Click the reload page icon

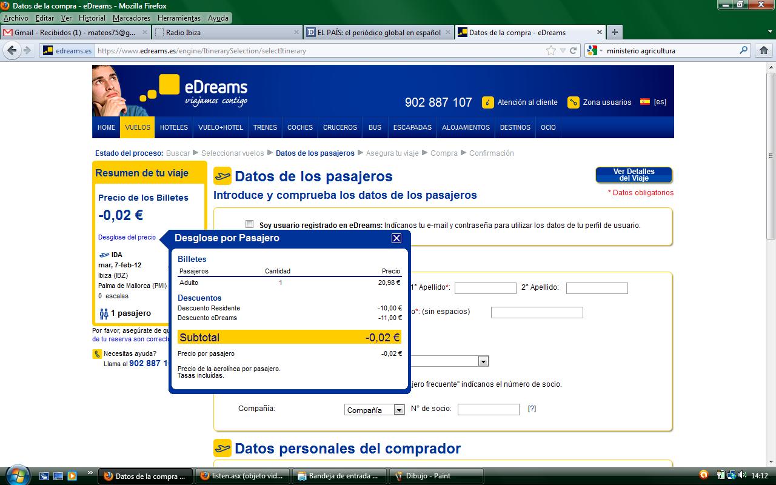pyautogui.click(x=574, y=51)
